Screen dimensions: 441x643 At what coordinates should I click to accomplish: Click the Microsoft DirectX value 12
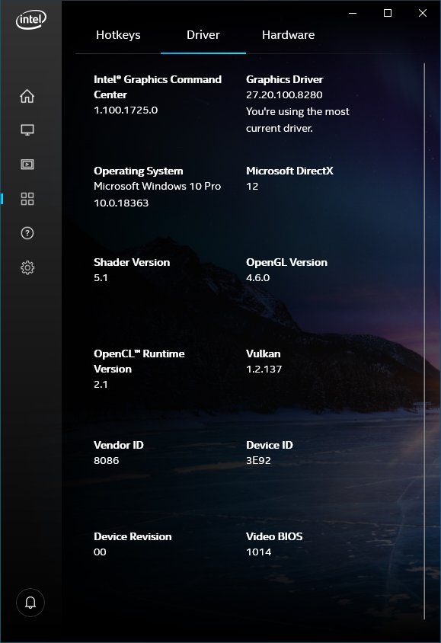coord(252,186)
